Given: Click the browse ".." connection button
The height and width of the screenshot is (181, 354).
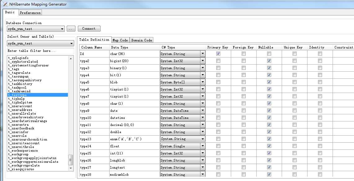Looking at the screenshot, I should 71,29.
